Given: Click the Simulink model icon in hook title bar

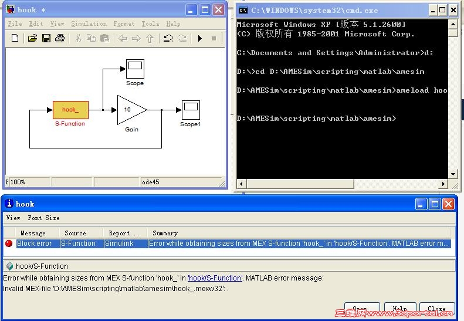Looking at the screenshot, I should pyautogui.click(x=11, y=9).
